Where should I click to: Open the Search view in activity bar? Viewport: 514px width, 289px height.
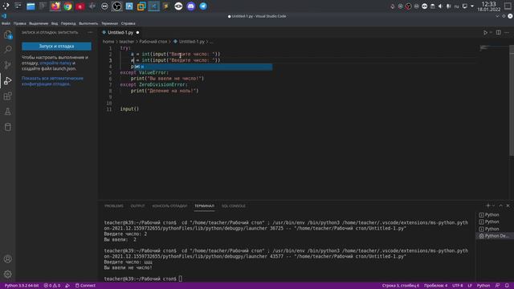point(7,50)
